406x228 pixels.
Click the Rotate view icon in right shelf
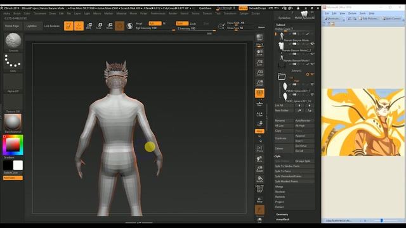point(259,179)
